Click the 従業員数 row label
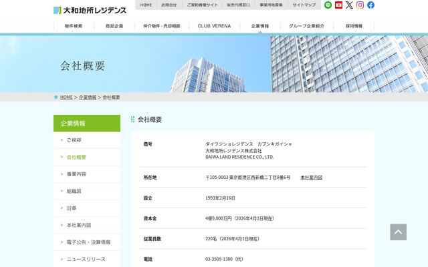This screenshot has width=428, height=267. [152, 239]
